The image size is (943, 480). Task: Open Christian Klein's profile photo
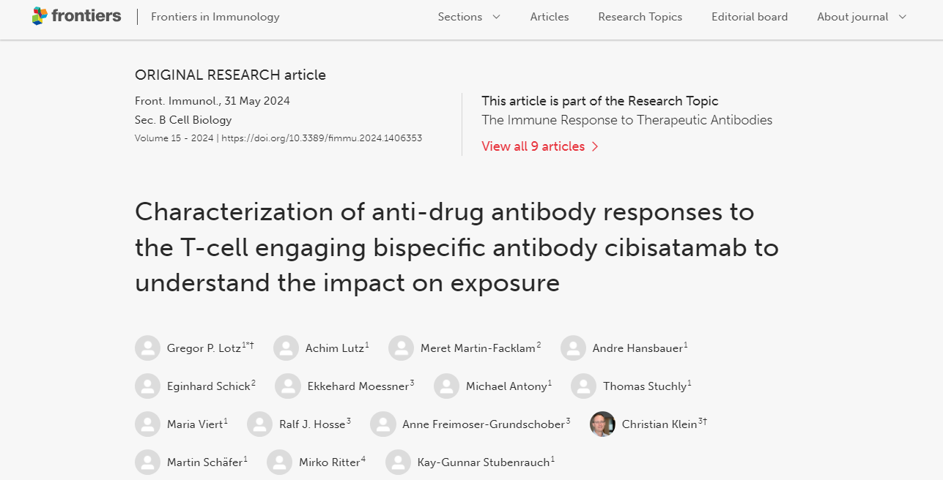tap(602, 424)
